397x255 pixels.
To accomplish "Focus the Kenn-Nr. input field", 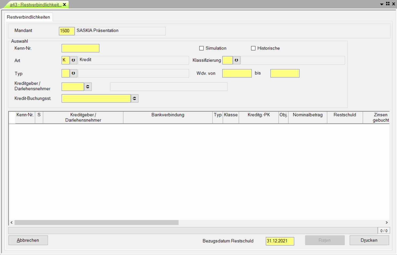I will [x=80, y=48].
